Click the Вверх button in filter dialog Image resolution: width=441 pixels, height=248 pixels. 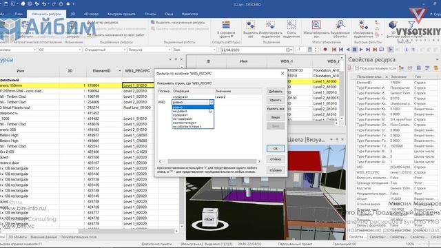pyautogui.click(x=276, y=117)
